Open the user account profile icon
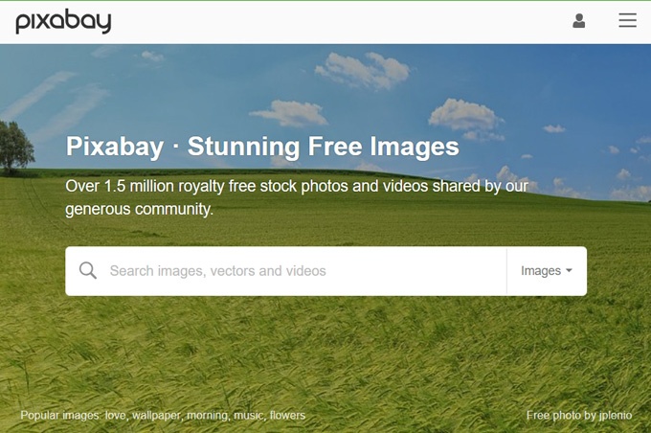 click(579, 20)
